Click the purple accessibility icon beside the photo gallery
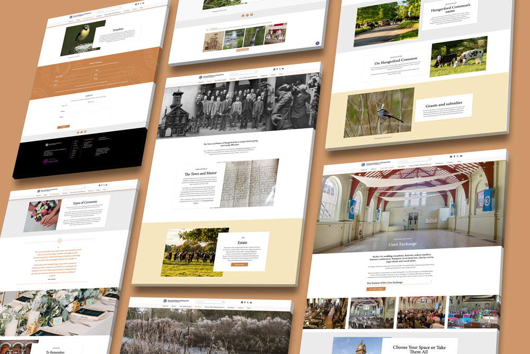Image resolution: width=530 pixels, height=354 pixels. click(x=317, y=43)
